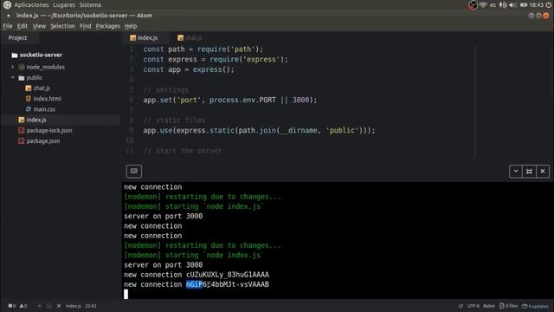Click the package-lock.json file icon
The height and width of the screenshot is (312, 554).
click(21, 131)
